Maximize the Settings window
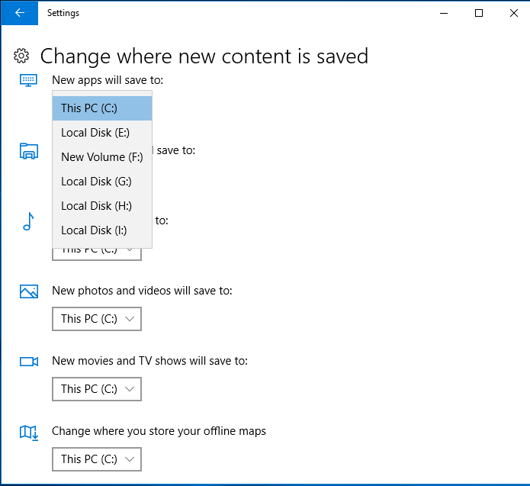Screen dimensions: 530x486 click(x=478, y=13)
